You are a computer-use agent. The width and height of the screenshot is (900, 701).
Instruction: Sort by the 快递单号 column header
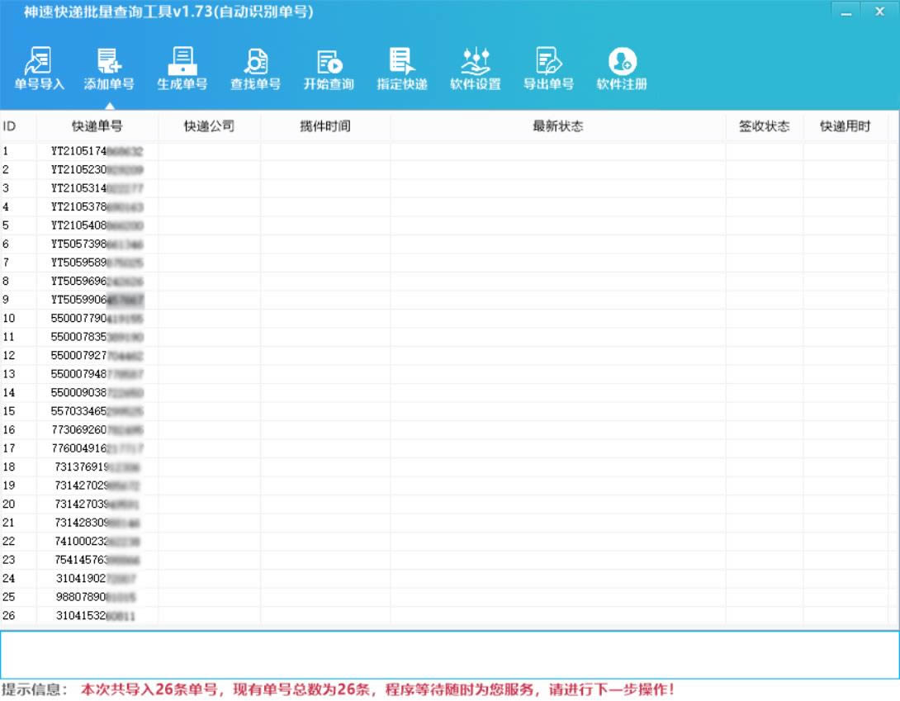(97, 126)
